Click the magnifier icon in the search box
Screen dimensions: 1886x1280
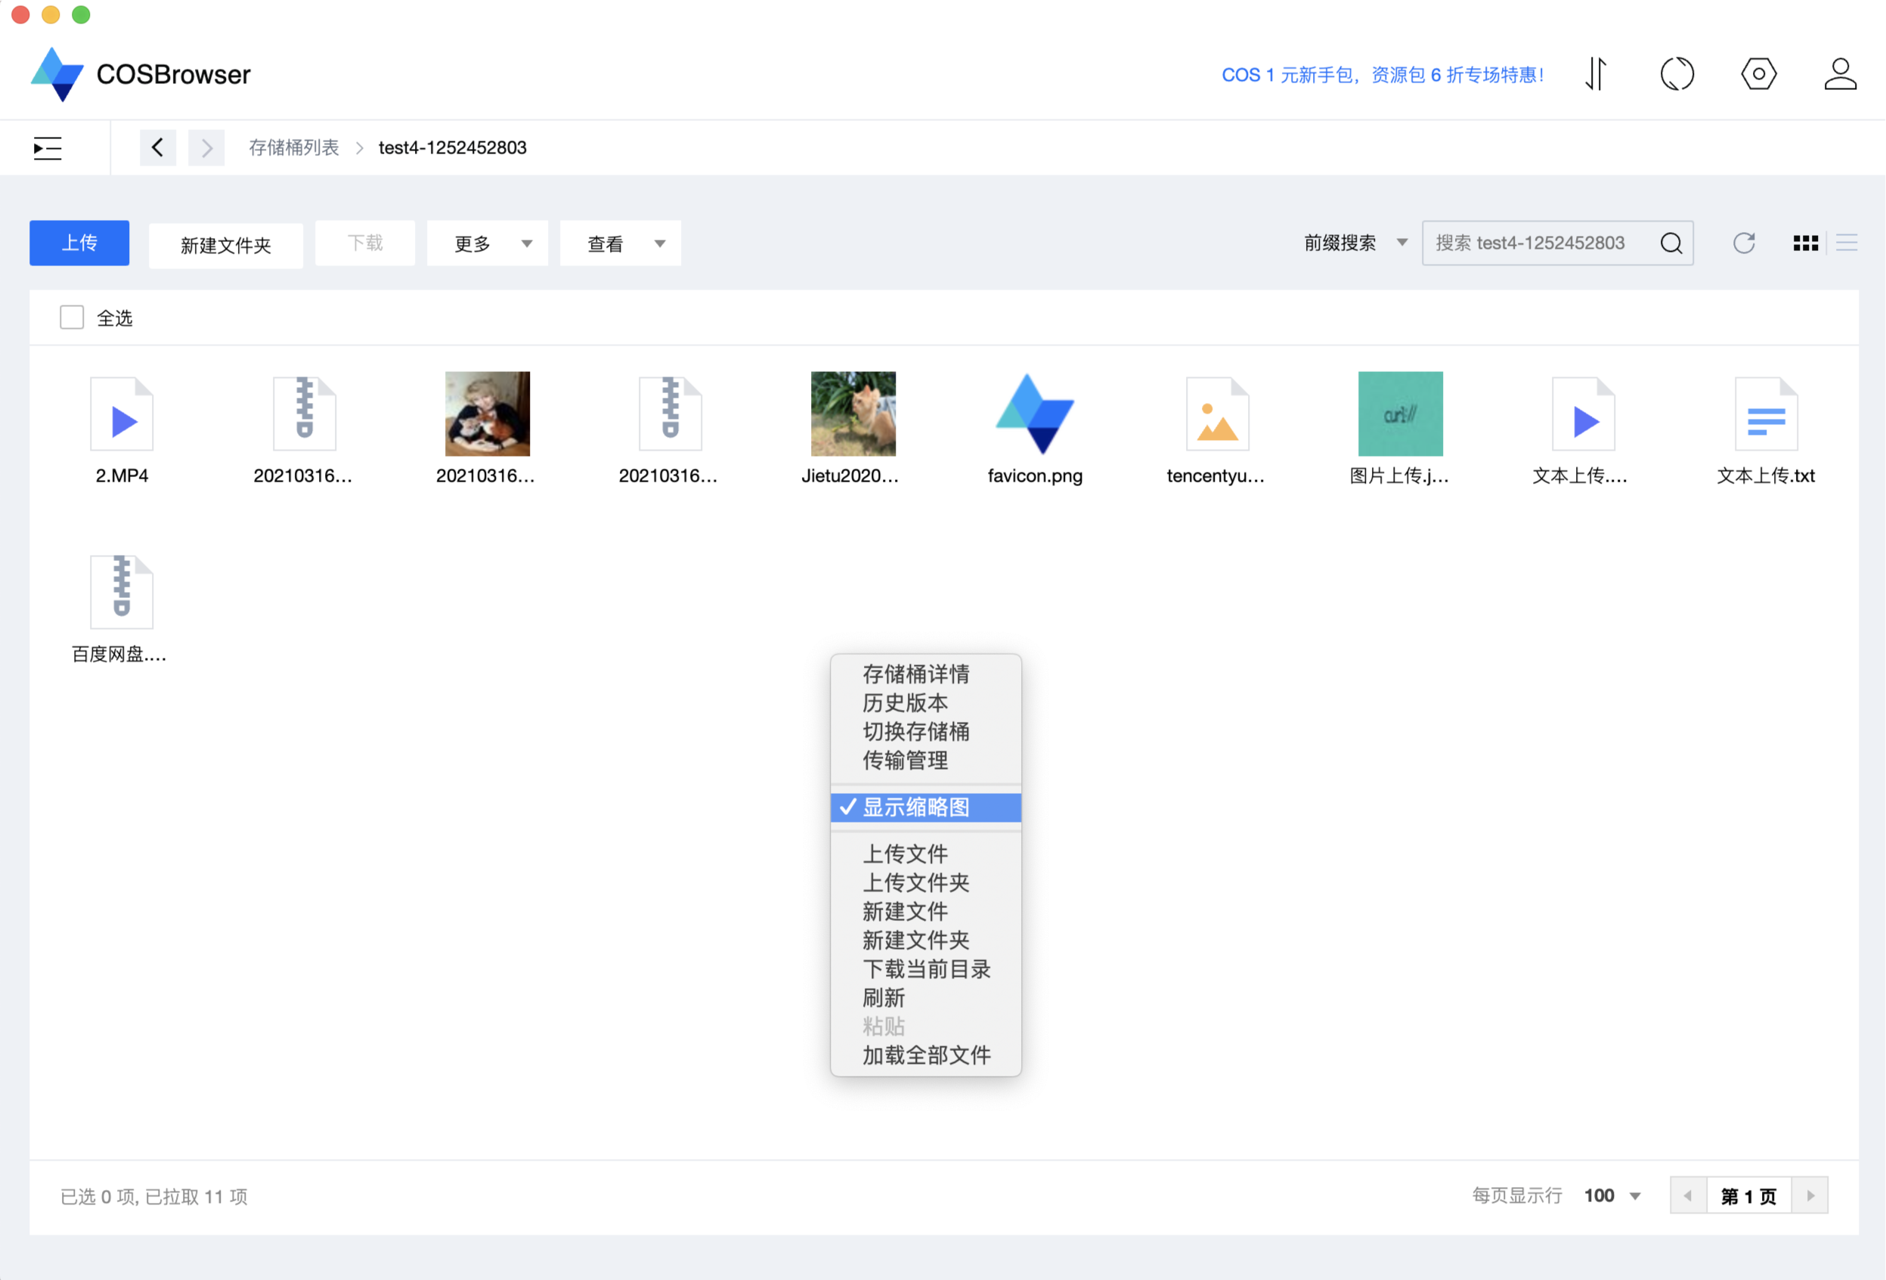[x=1671, y=243]
